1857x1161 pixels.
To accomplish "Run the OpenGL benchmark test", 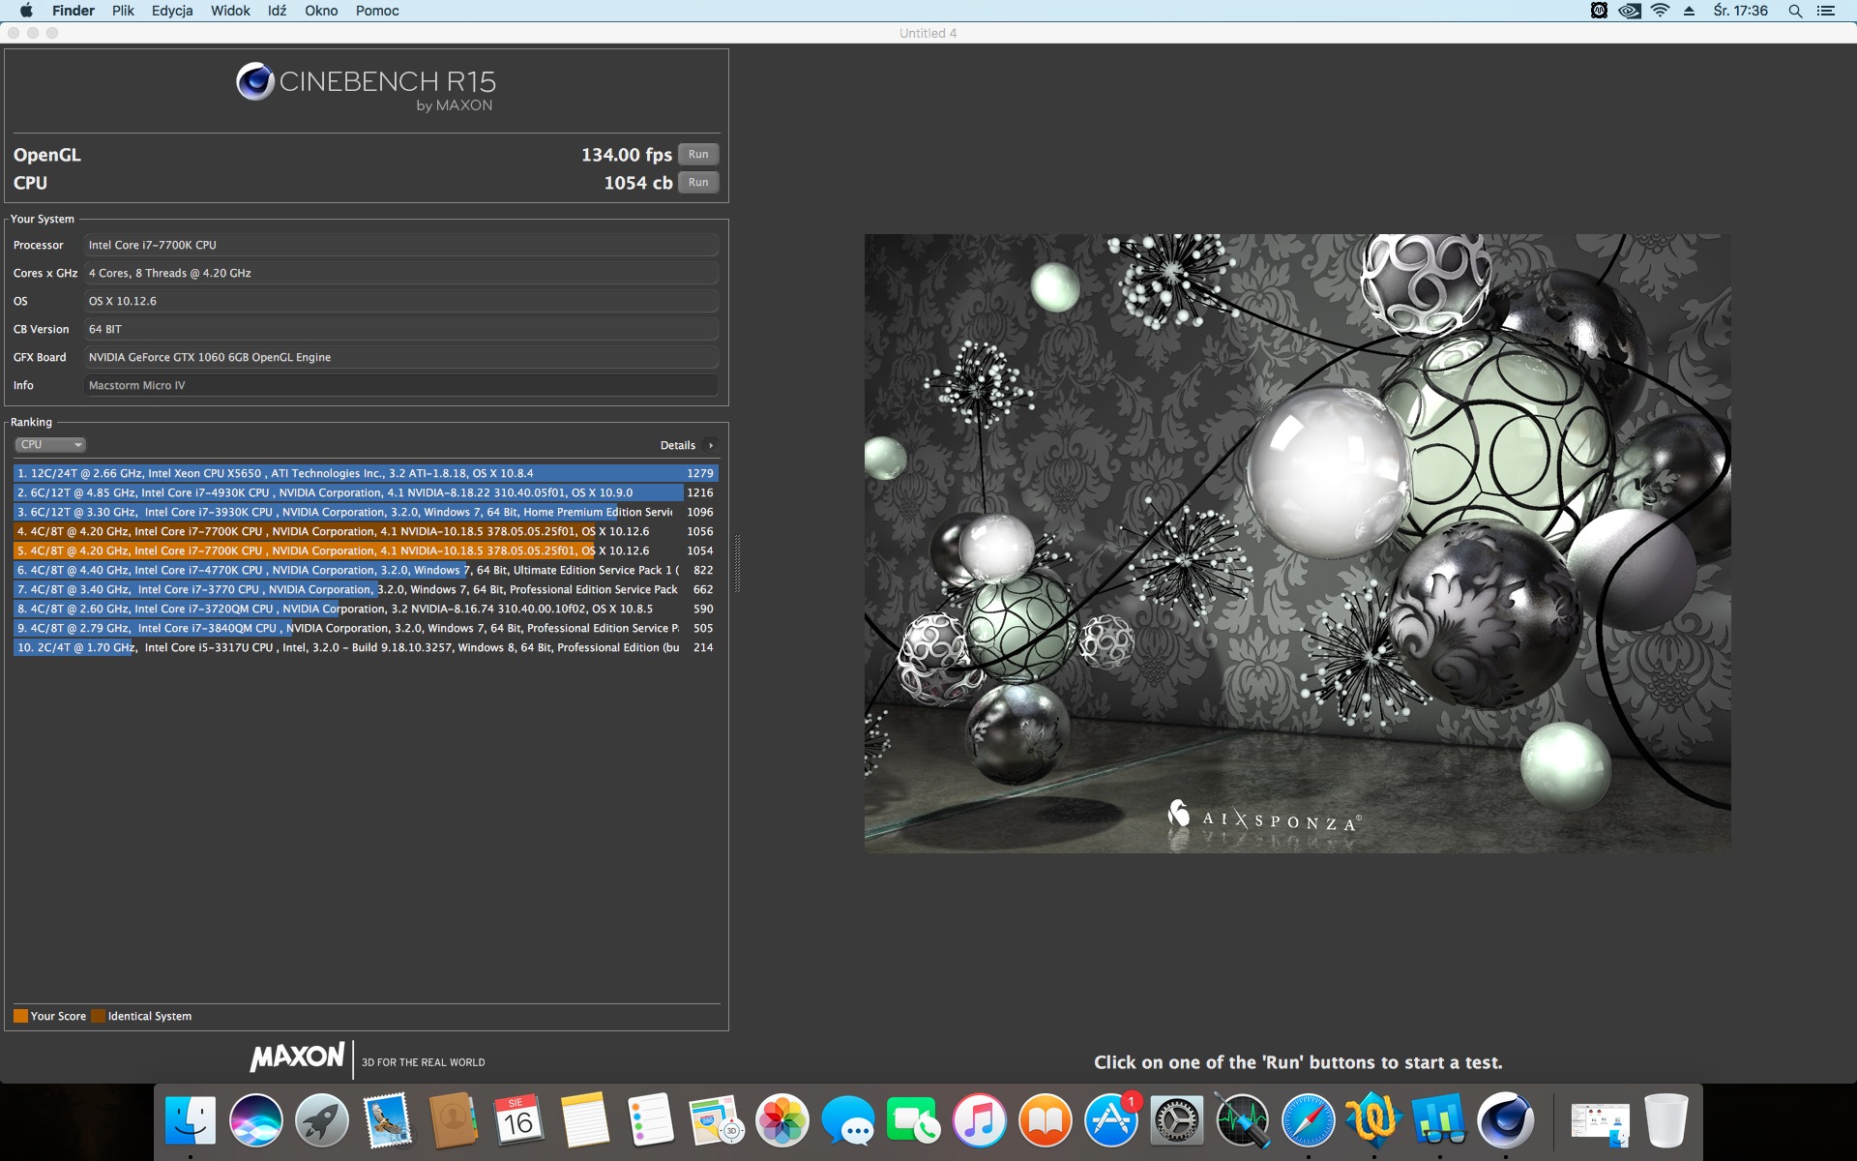I will pyautogui.click(x=698, y=155).
